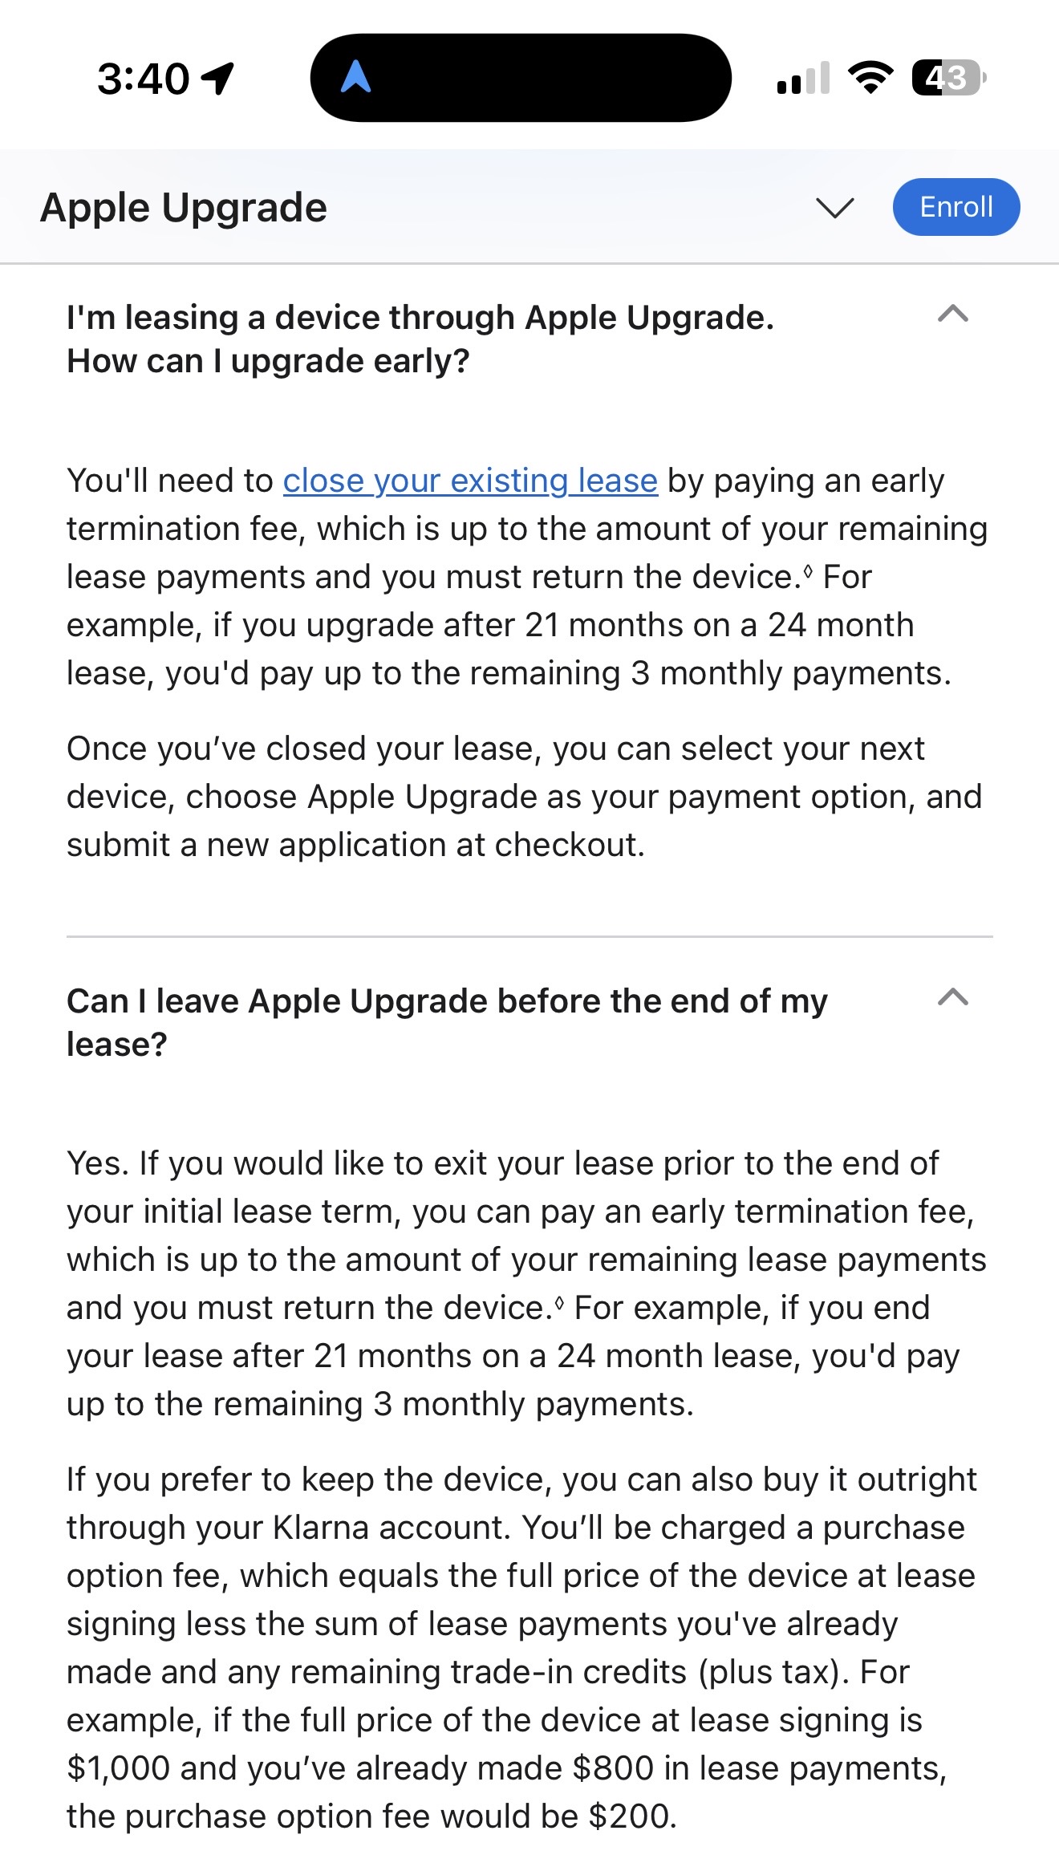Collapse the "Can I leave Apple Upgrade" chevron
The image size is (1059, 1871).
pyautogui.click(x=953, y=997)
